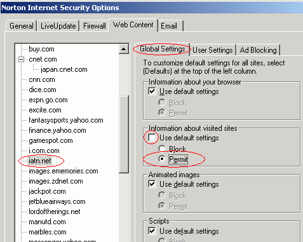The width and height of the screenshot is (303, 242).
Task: Select marbles.com in the site list
Action: pos(48,232)
